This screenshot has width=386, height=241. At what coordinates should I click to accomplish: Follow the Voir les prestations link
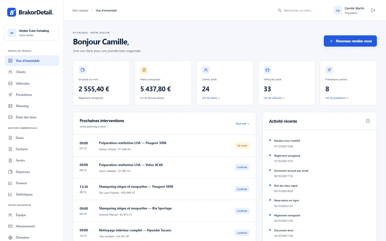(337, 98)
